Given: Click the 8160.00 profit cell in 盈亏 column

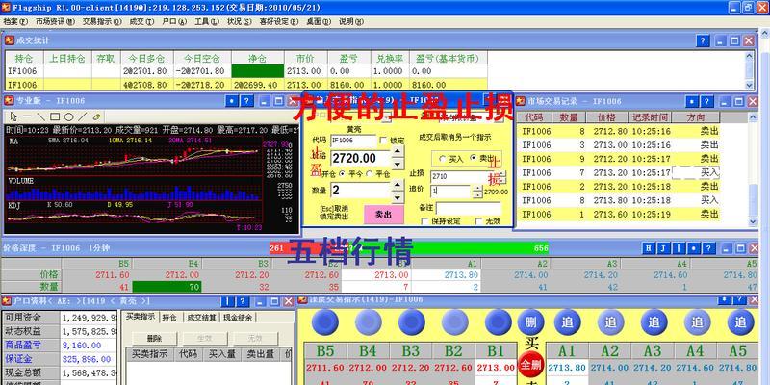Looking at the screenshot, I should (x=348, y=85).
